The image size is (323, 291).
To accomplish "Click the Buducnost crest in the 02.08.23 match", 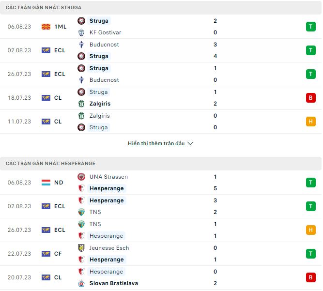I will 81,45.
